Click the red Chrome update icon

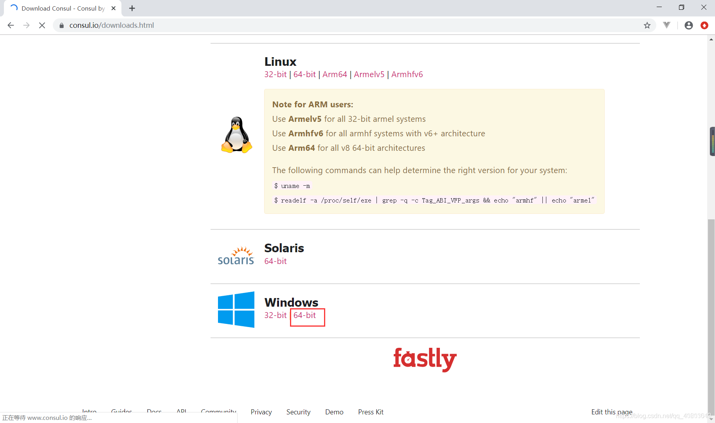coord(704,25)
